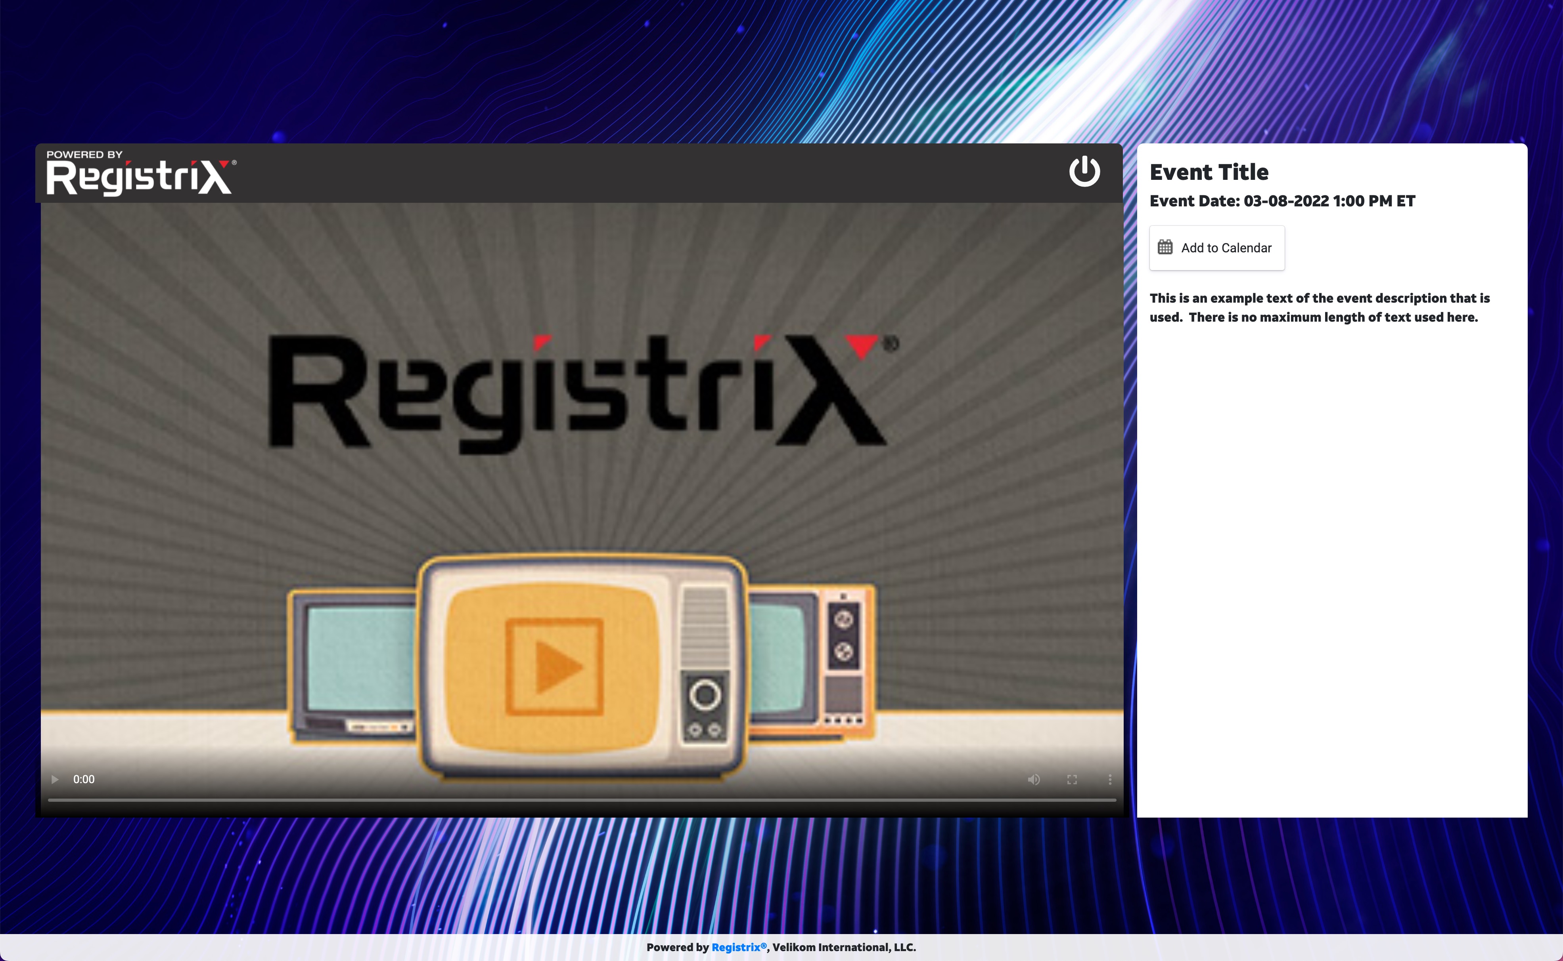1563x961 pixels.
Task: Click the power logout icon
Action: (x=1084, y=172)
